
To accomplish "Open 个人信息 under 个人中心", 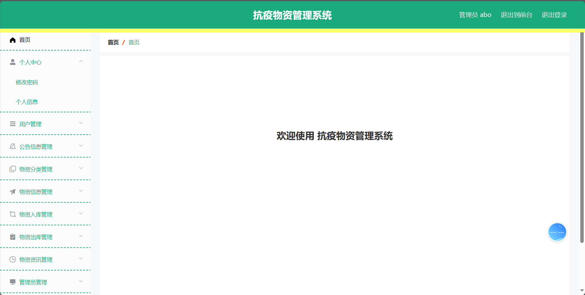I will coord(27,102).
